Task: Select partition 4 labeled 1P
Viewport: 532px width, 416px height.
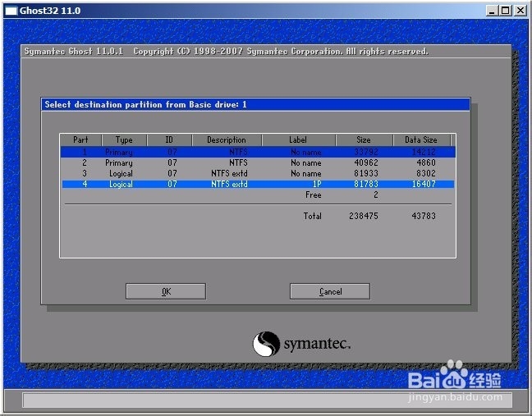Action: (258, 184)
